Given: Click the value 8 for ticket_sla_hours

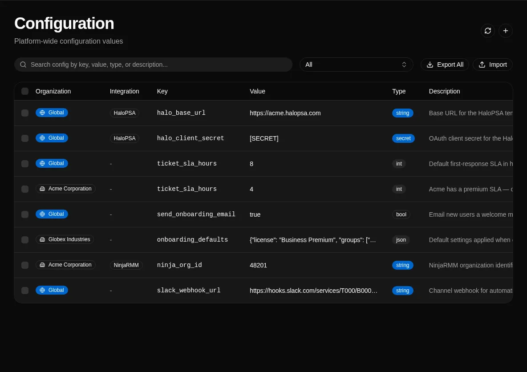Looking at the screenshot, I should point(251,164).
